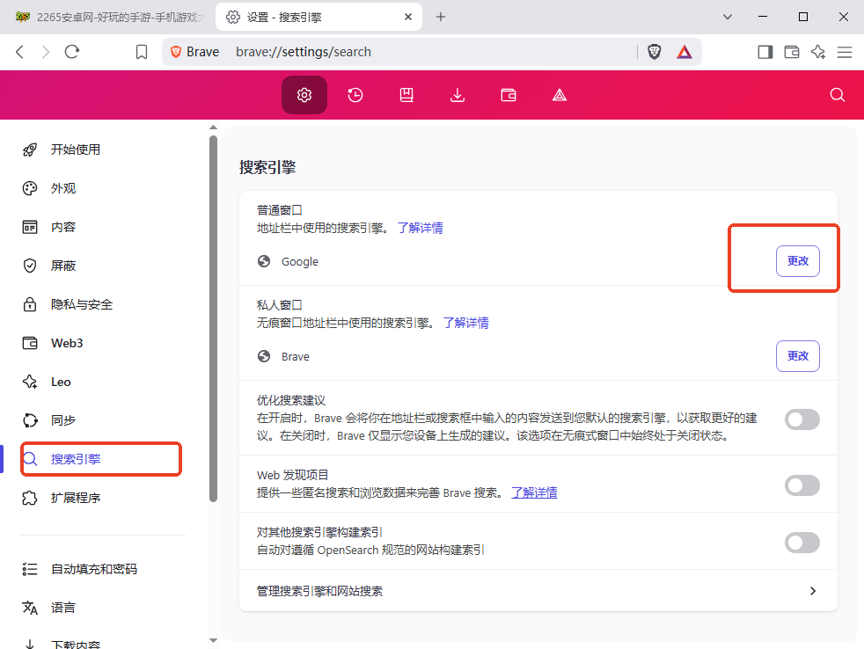Expand 管理搜索引擎和网站搜索 with its chevron
The width and height of the screenshot is (864, 649).
813,591
